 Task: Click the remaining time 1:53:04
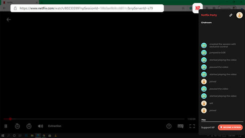coord(191,119)
